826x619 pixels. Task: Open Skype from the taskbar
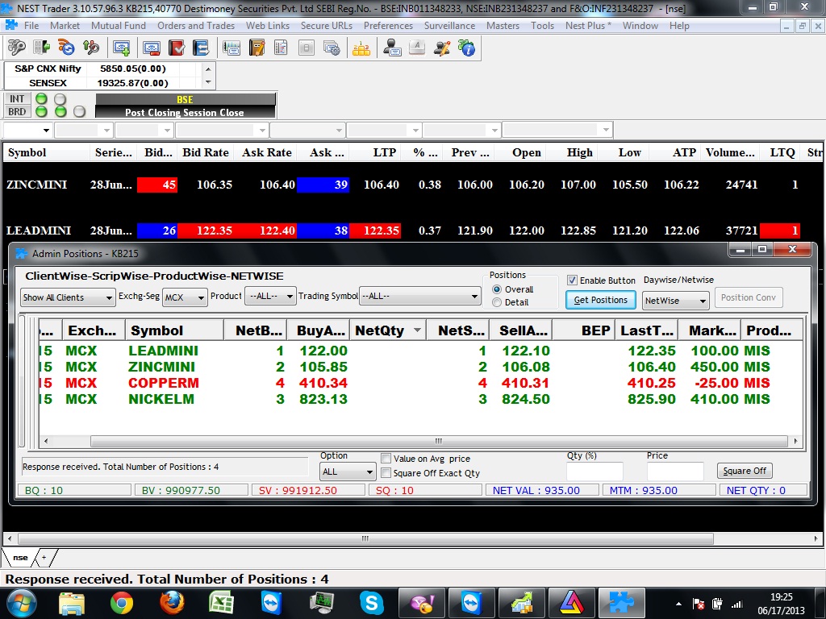[x=371, y=603]
